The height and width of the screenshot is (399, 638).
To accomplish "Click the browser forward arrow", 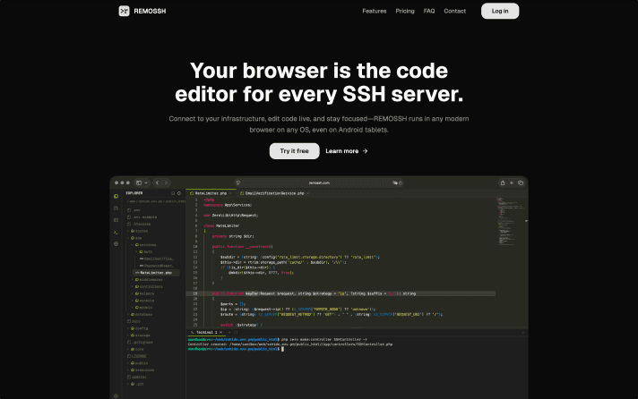I will pos(166,183).
